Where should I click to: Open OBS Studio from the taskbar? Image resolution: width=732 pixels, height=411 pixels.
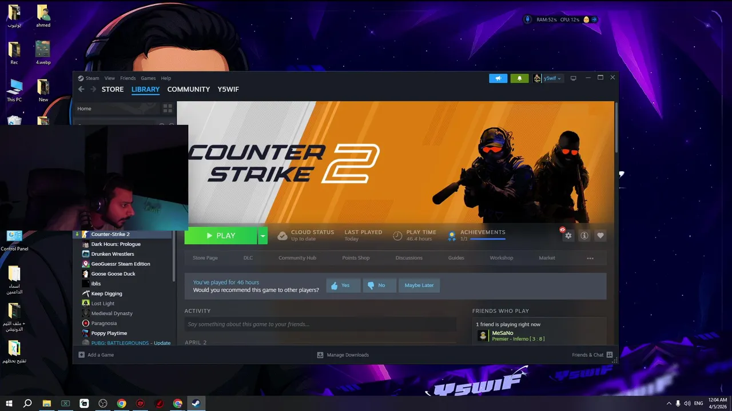click(103, 403)
